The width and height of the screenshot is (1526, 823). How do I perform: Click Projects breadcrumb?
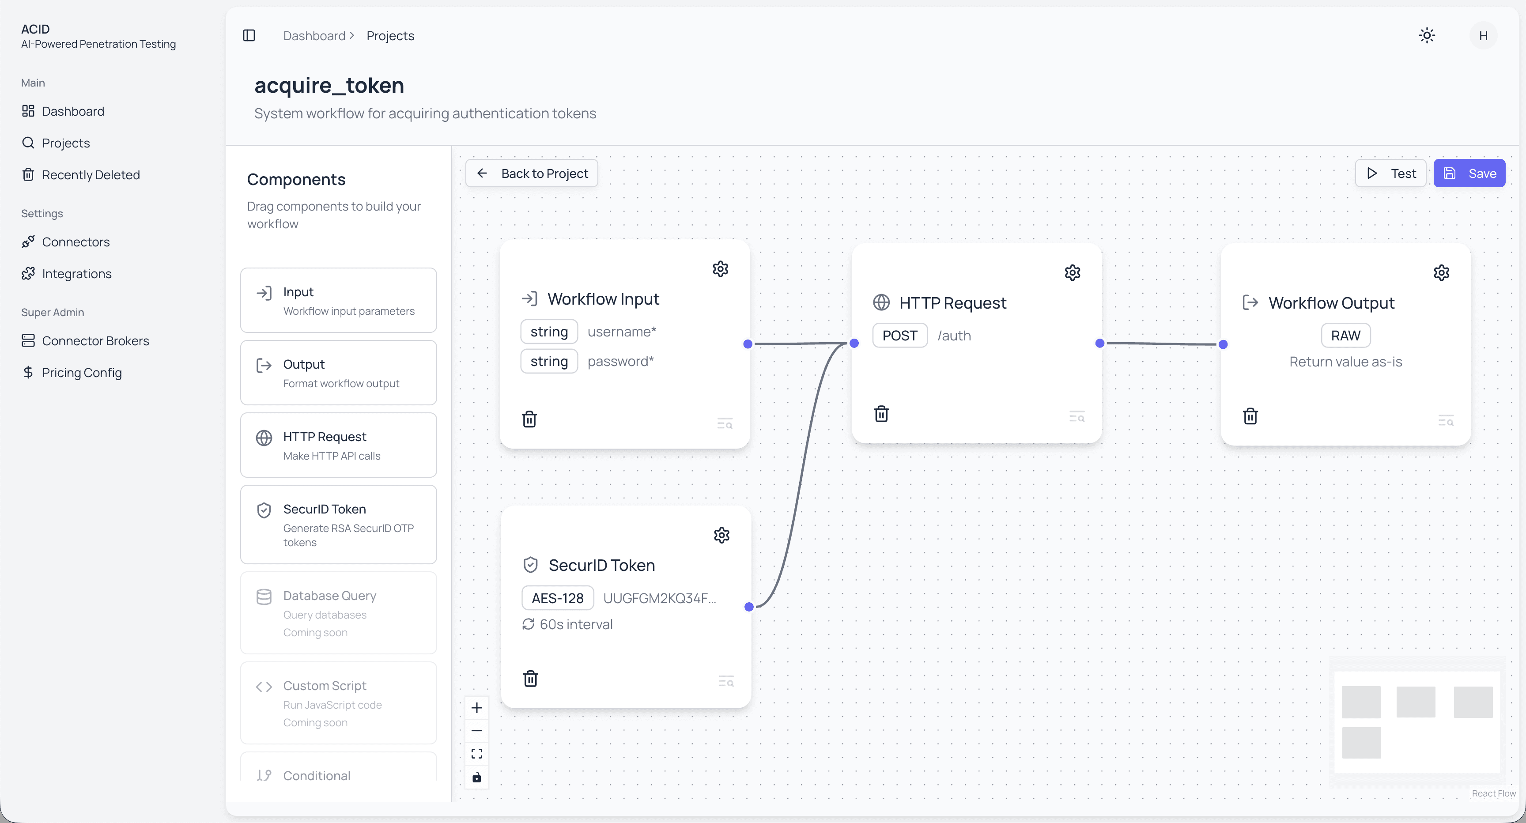[390, 36]
